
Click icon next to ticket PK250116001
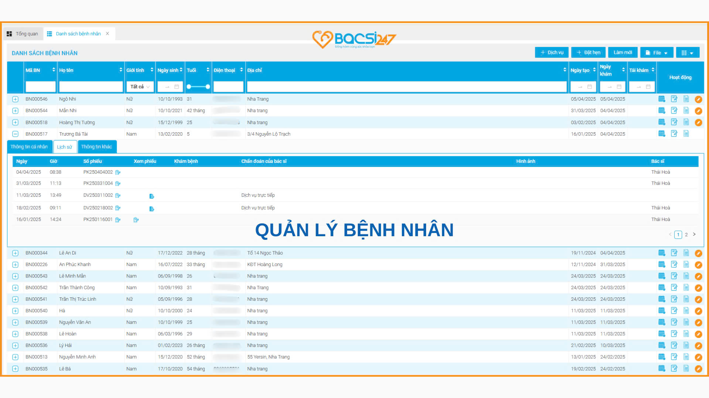tap(118, 220)
